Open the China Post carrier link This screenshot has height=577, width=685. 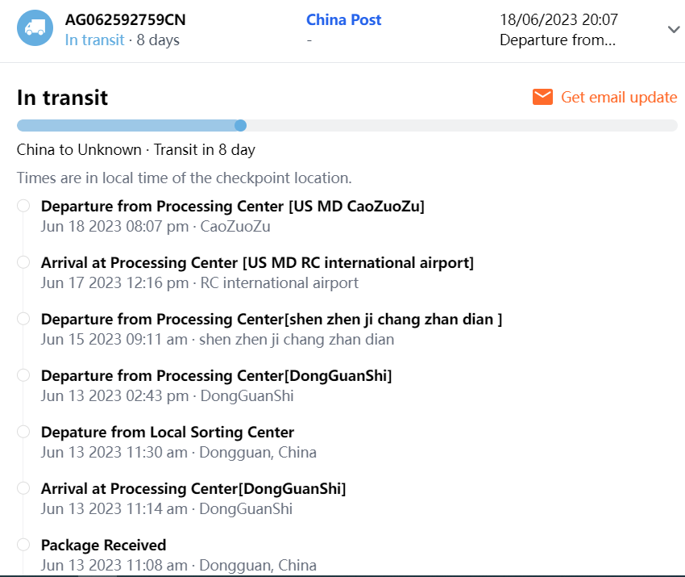344,19
